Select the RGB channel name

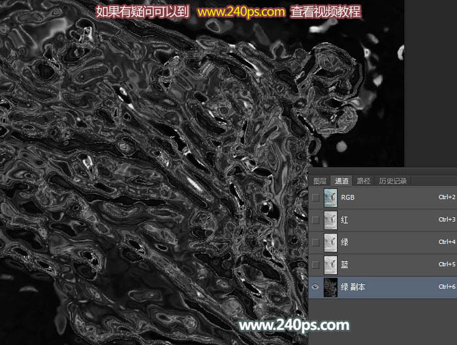pyautogui.click(x=348, y=198)
